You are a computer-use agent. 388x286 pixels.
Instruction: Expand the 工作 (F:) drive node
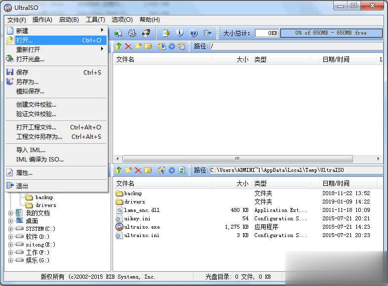tap(10, 252)
